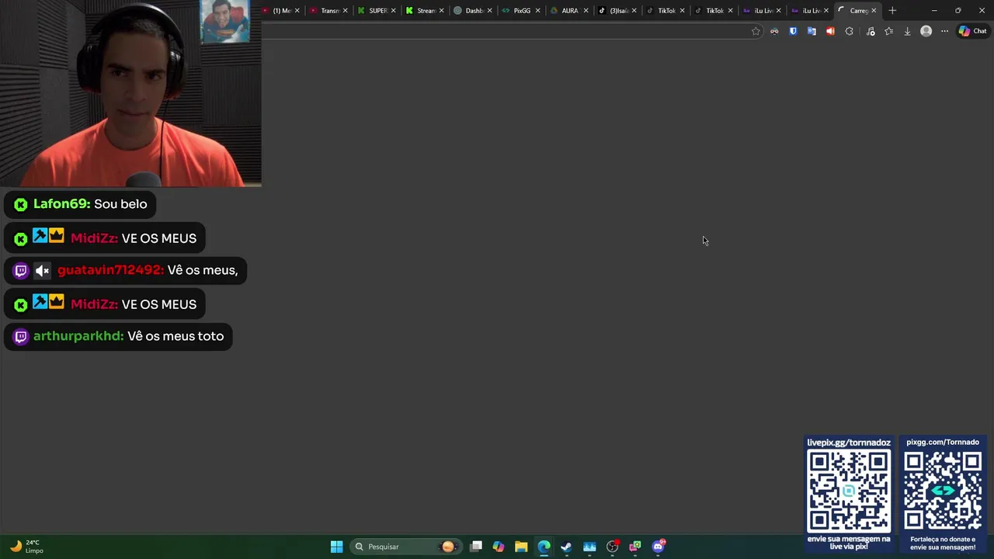Click the Pesquisar taskbar search box
Image resolution: width=994 pixels, height=559 pixels.
[405, 547]
